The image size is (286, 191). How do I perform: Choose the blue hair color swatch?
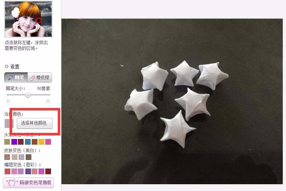point(28,141)
